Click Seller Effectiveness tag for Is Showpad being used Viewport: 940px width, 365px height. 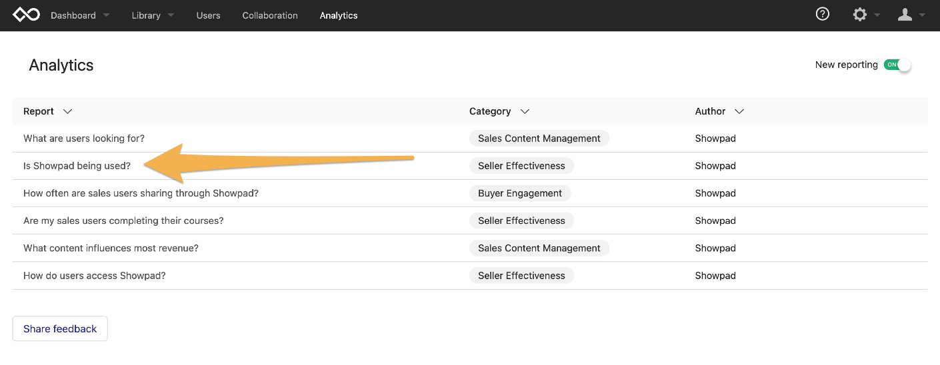pos(521,166)
